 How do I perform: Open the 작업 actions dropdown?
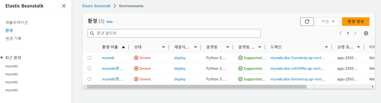point(328,22)
